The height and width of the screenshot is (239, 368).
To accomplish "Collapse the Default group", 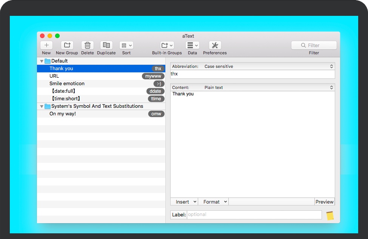I will 42,61.
